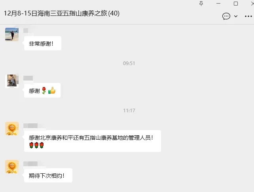
Task: Click the 09:51 timestamp
Action: coord(129,63)
